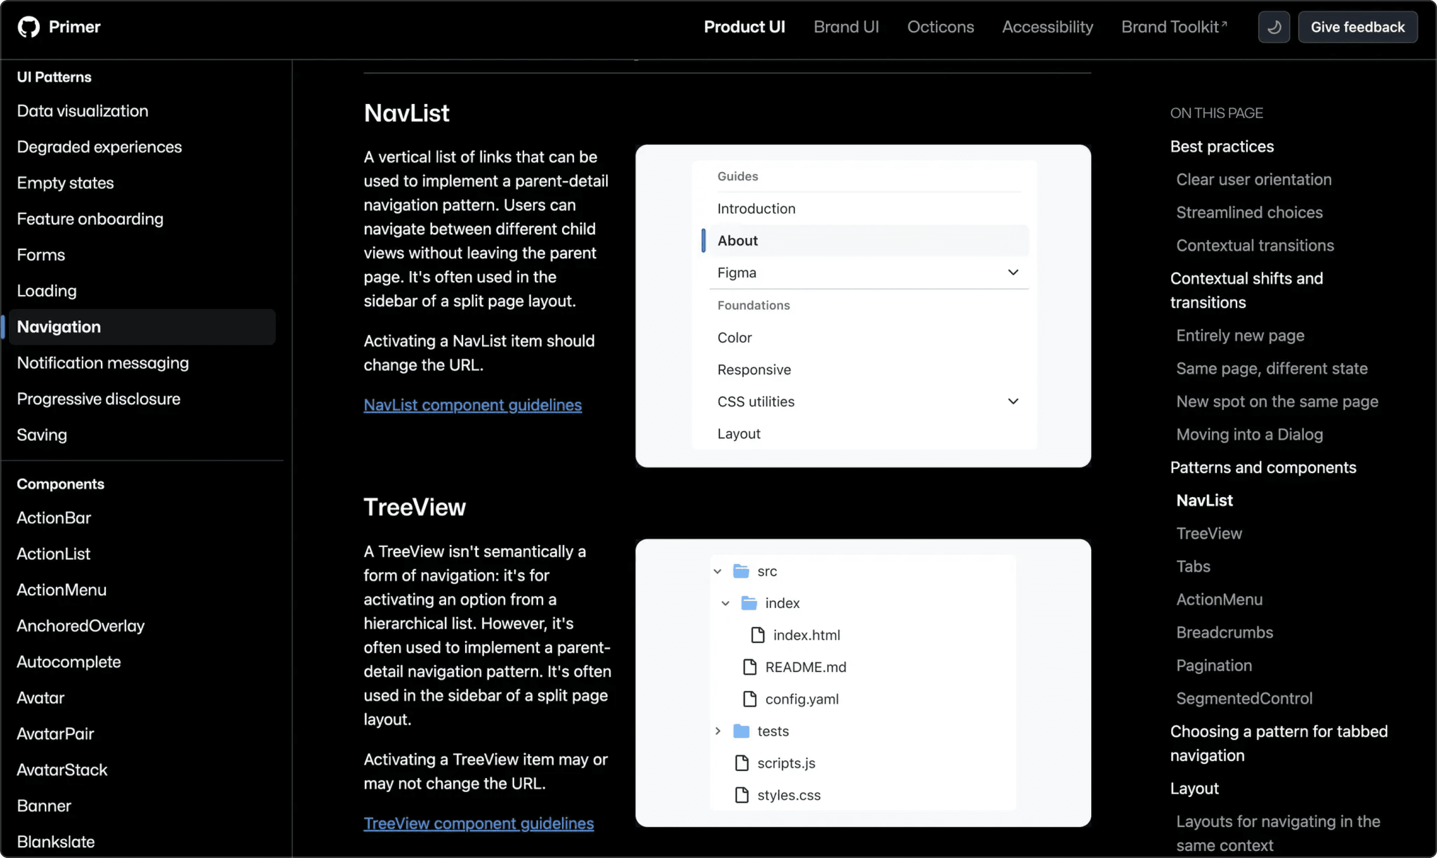Open TreeView component guidelines link
The image size is (1437, 858).
coord(479,823)
